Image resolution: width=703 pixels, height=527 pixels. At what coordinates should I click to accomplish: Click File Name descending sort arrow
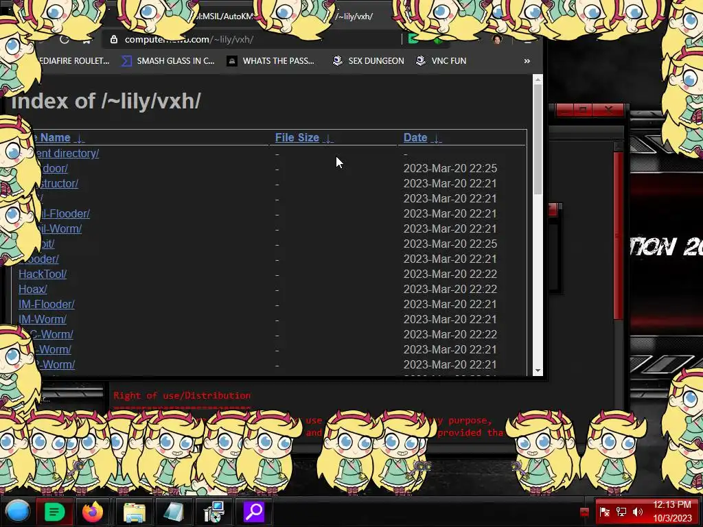[80, 138]
